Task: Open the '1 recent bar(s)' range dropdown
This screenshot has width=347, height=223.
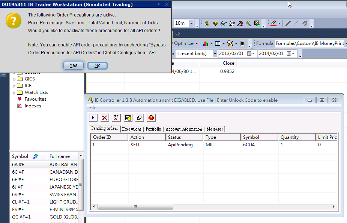Action: coord(215,54)
